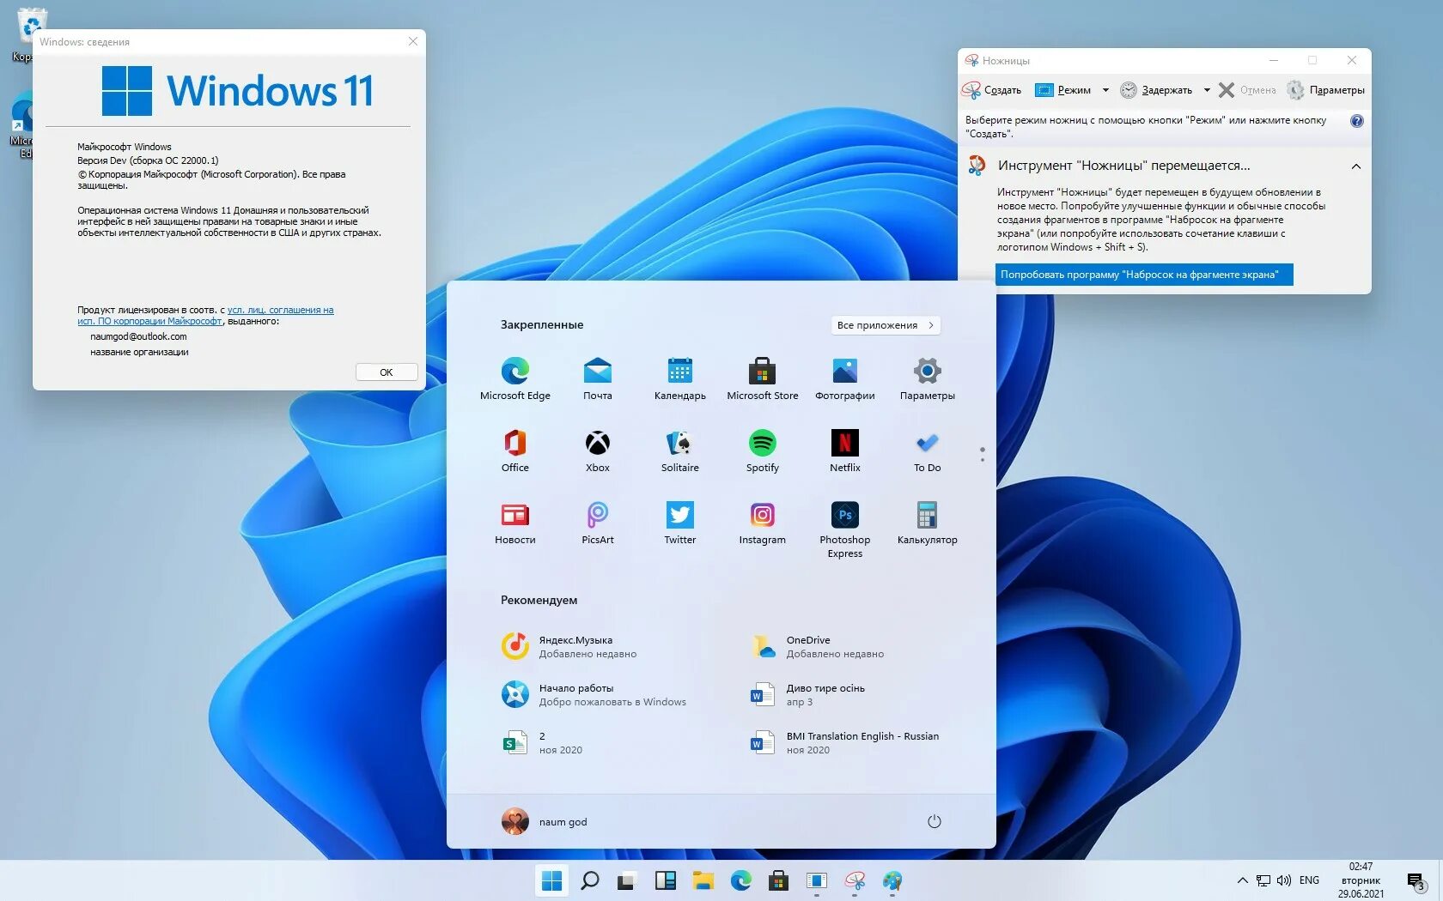This screenshot has width=1443, height=901.
Task: Open the Xbox app
Action: [x=597, y=450]
